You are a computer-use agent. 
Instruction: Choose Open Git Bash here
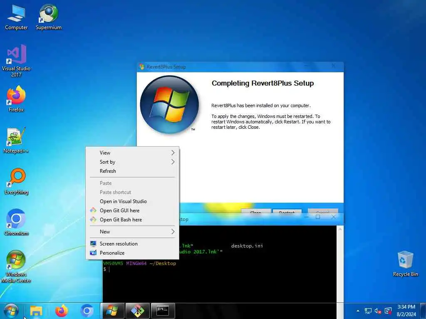[x=132, y=220]
